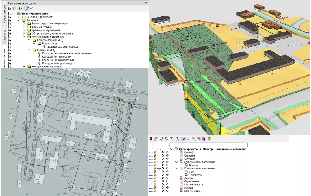Click the copy layers icon in the project layers toolbar
Screen dimensions: 311x196
tap(166, 139)
